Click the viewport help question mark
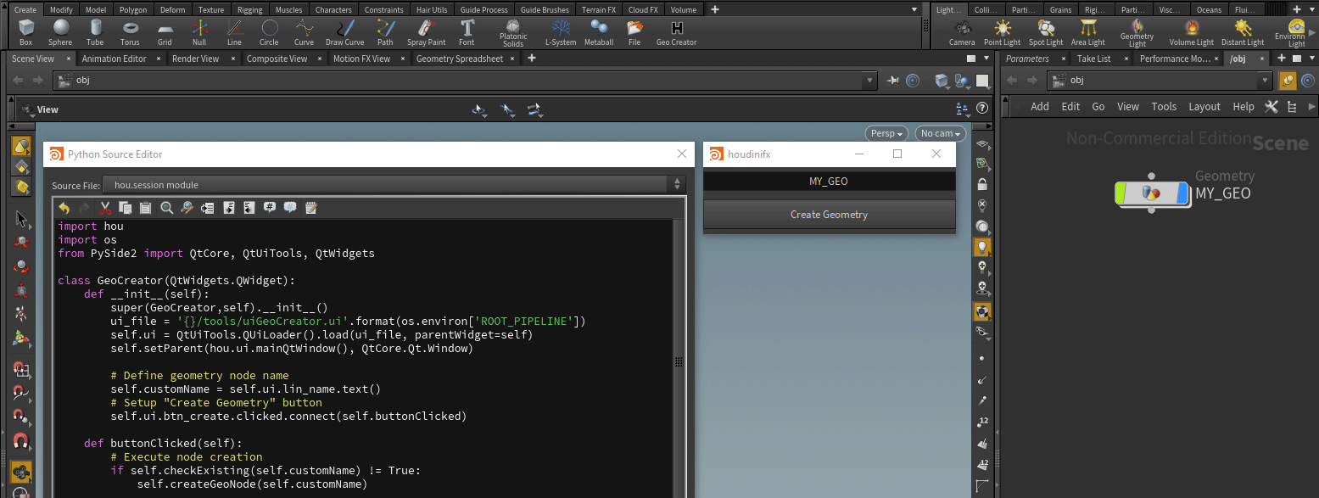The width and height of the screenshot is (1319, 498). click(x=982, y=109)
